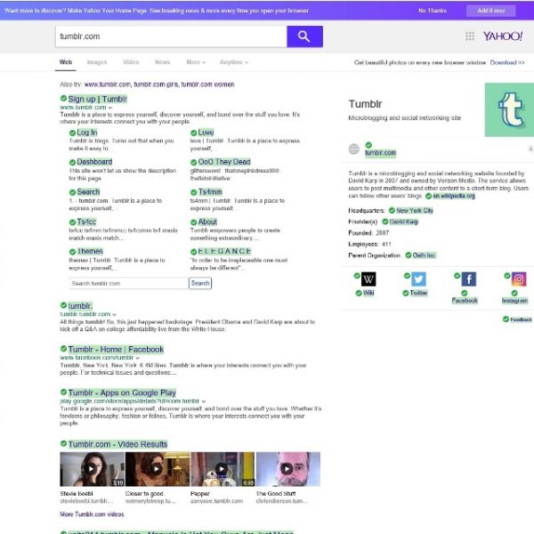Expand arrow next to play.google.com URL

(x=203, y=401)
